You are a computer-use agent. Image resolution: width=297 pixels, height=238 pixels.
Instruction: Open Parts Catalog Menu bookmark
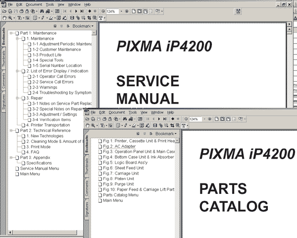[x=121, y=195]
